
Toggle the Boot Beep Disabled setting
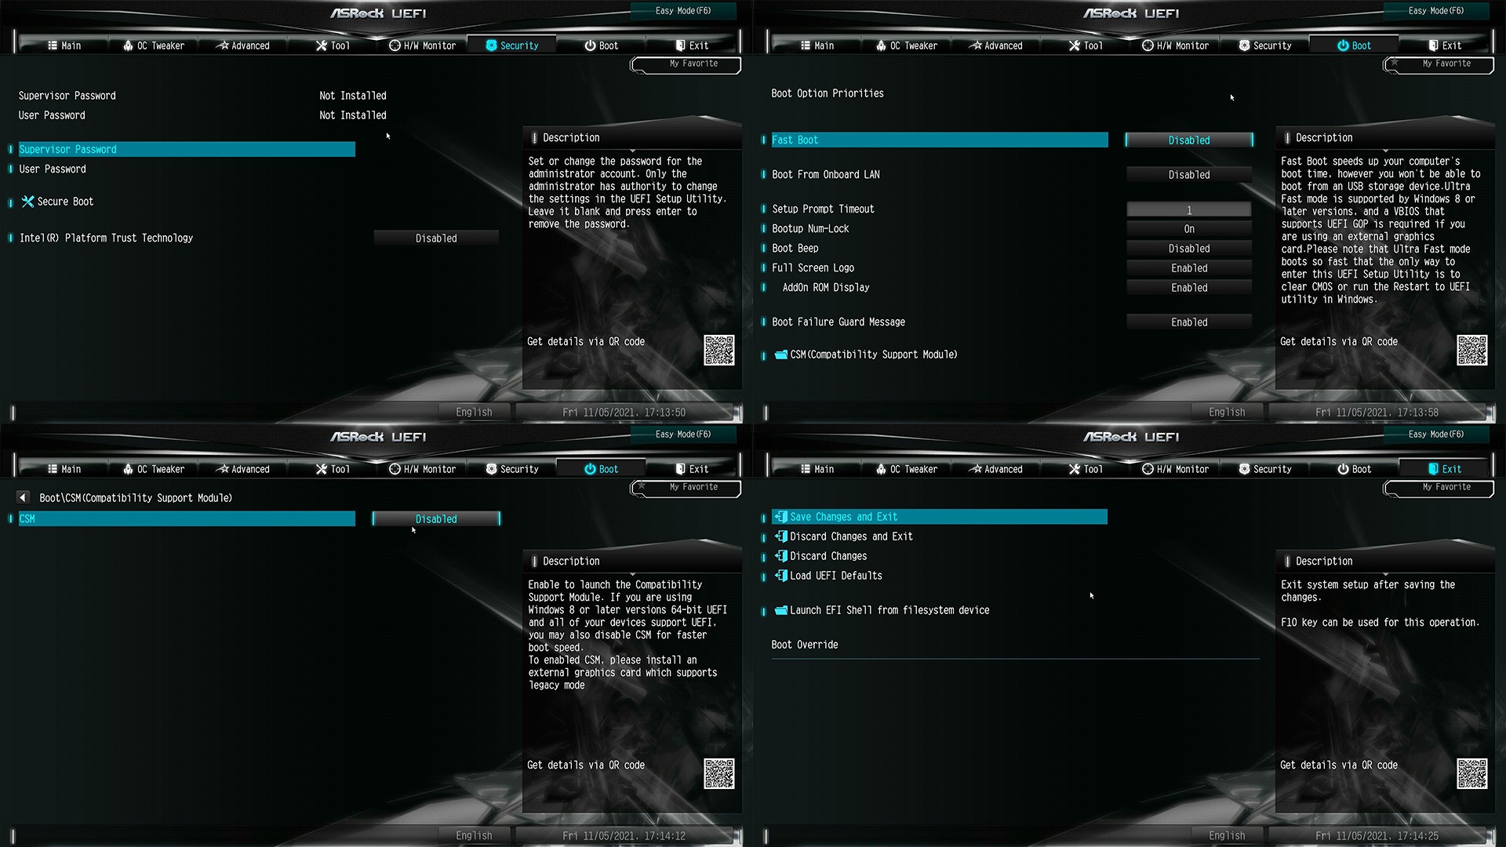(x=1188, y=249)
